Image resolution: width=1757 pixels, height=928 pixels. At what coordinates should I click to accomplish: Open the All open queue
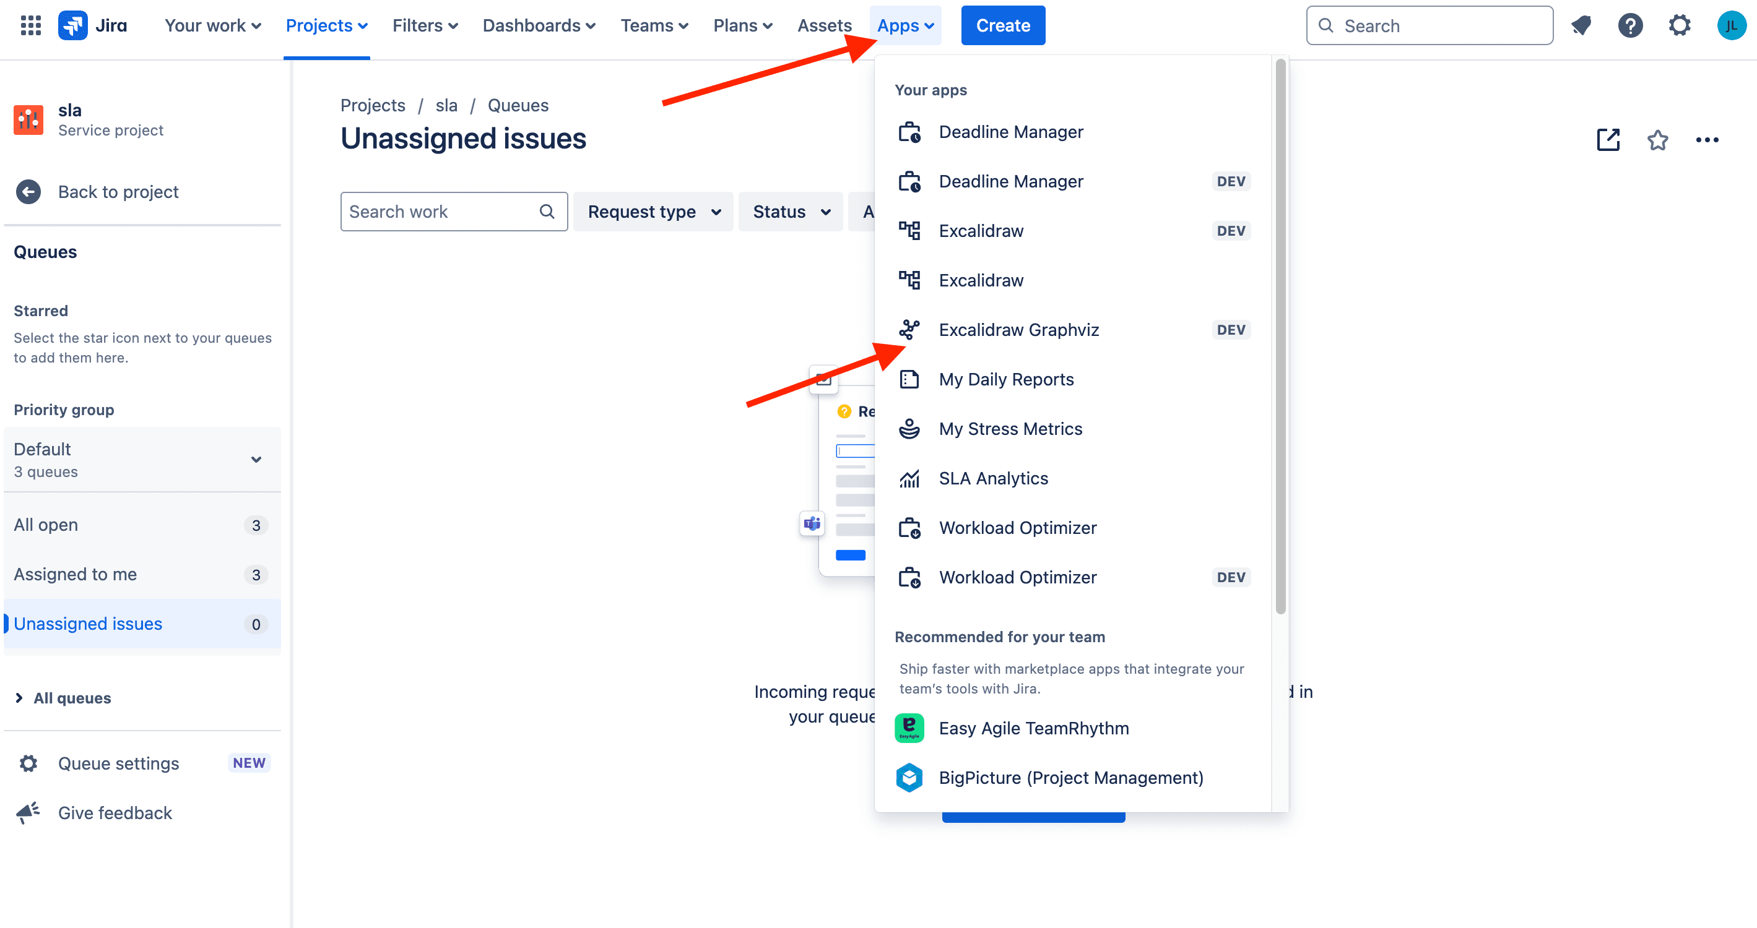point(142,525)
